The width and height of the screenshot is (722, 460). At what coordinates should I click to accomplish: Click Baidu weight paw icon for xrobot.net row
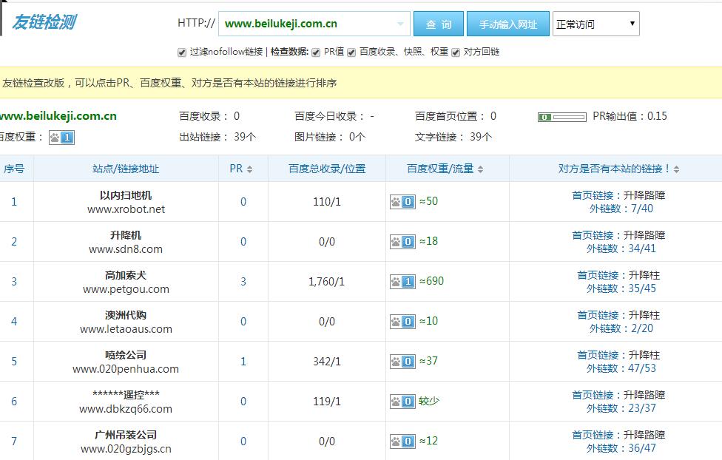point(402,201)
